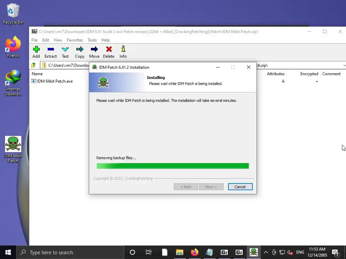
Task: Open the Info toolbar icon
Action: click(x=123, y=52)
